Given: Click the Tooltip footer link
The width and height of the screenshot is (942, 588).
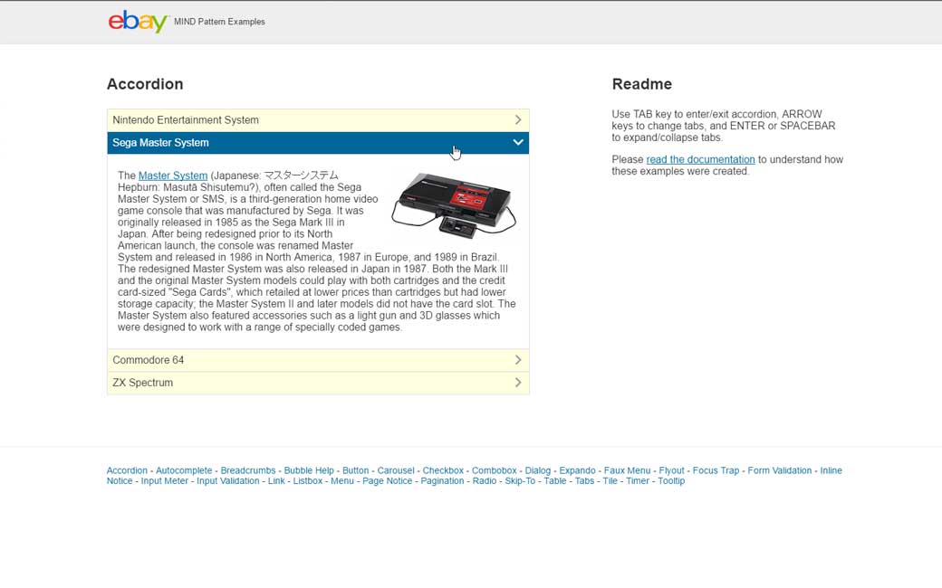Looking at the screenshot, I should pos(671,481).
